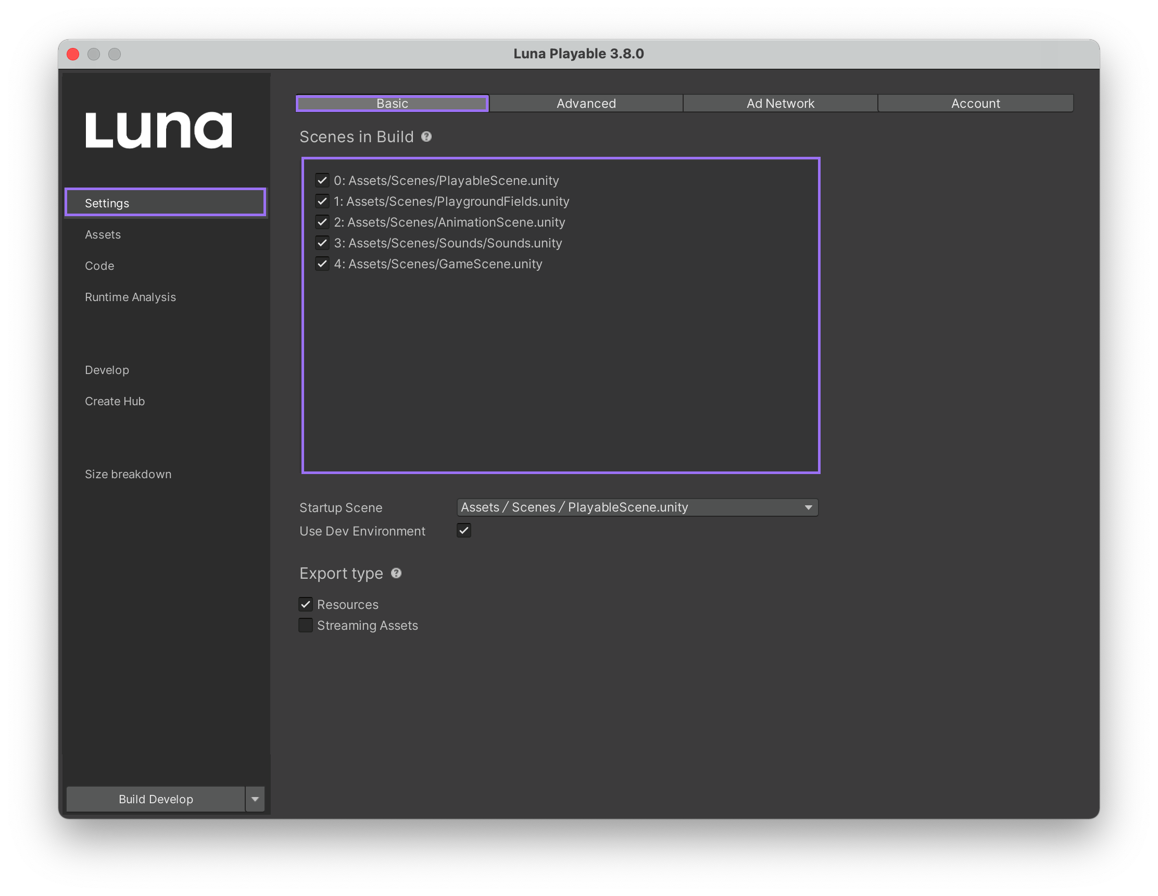Viewport: 1158px width, 896px height.
Task: Select Settings in the sidebar
Action: (166, 203)
